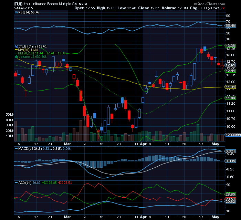Click the Mar date label below the price chart
The width and height of the screenshot is (241, 220).
click(67, 144)
